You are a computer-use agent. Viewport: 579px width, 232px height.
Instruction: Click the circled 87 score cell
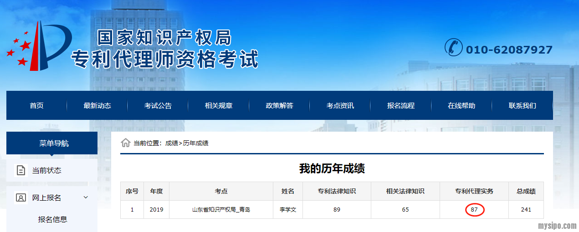point(474,210)
